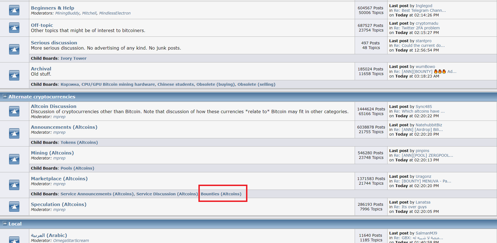This screenshot has width=497, height=243.
Task: Open the Off-topic board
Action: coord(42,25)
